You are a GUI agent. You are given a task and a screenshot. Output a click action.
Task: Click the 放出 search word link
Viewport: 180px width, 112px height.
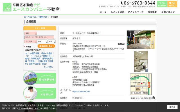coord(44,64)
